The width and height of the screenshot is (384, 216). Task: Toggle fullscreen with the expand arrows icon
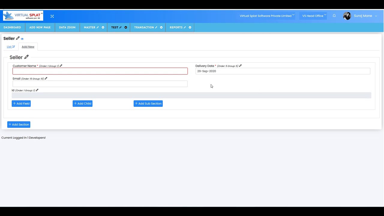[52, 16]
